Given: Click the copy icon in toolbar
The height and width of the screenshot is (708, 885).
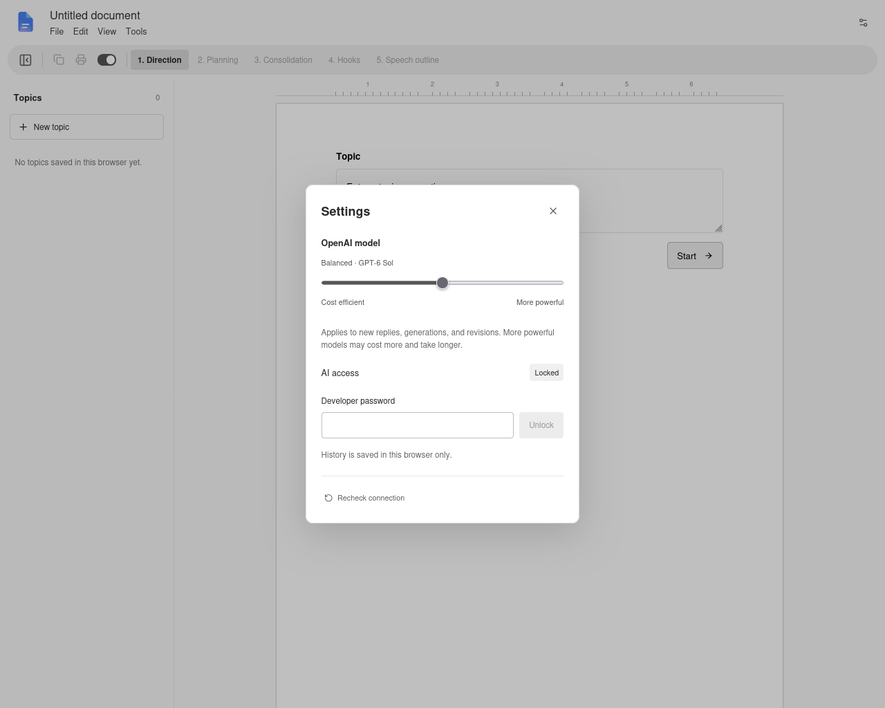Looking at the screenshot, I should (x=59, y=60).
